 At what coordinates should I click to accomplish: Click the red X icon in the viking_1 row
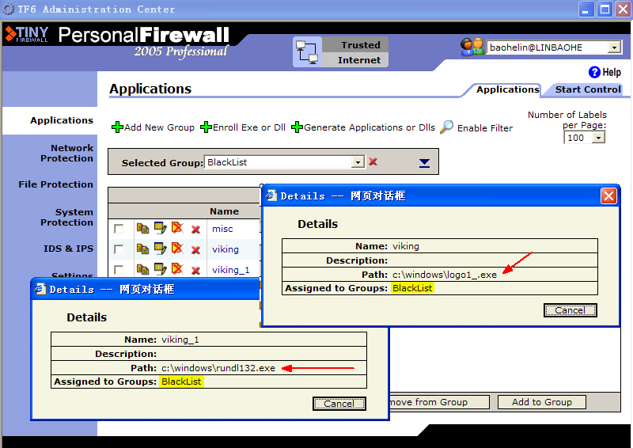pyautogui.click(x=195, y=271)
